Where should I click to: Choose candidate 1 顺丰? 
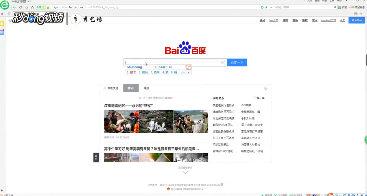(132, 73)
